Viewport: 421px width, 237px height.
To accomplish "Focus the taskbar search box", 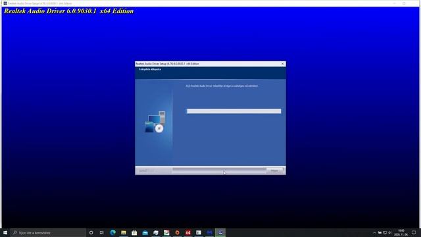I will pyautogui.click(x=48, y=232).
